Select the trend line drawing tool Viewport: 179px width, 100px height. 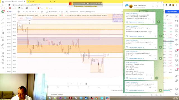[x=3, y=19]
